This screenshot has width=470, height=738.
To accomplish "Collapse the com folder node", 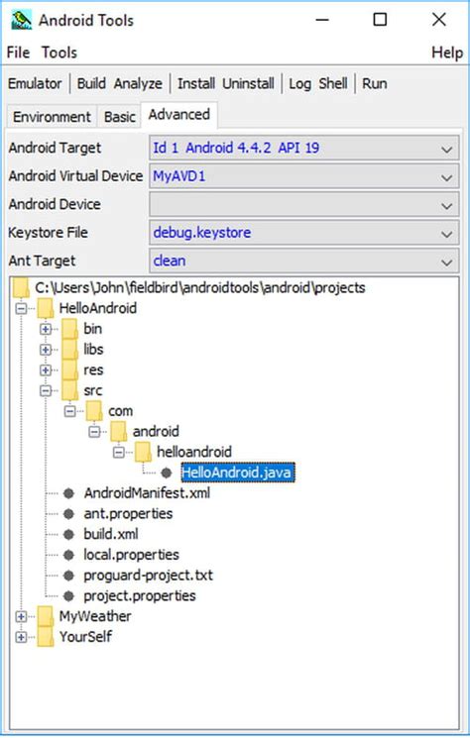I will point(69,411).
